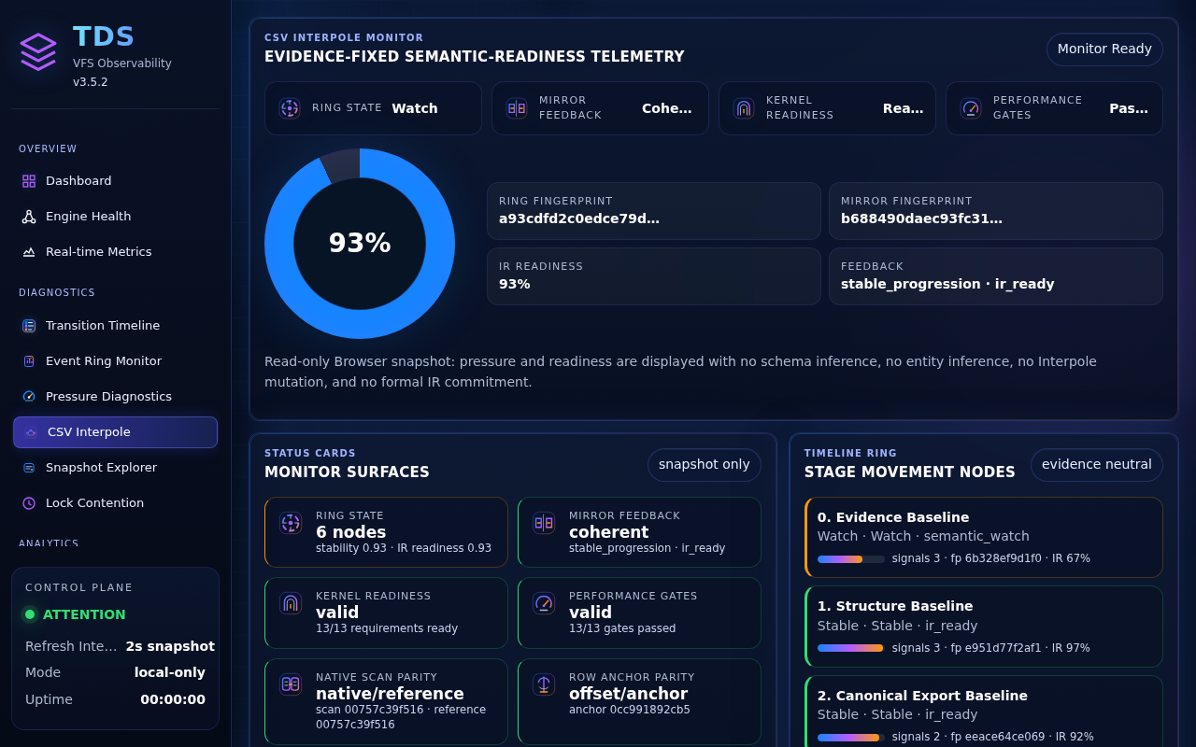Click the Native Scan Parity icon
The image size is (1196, 747).
(291, 684)
